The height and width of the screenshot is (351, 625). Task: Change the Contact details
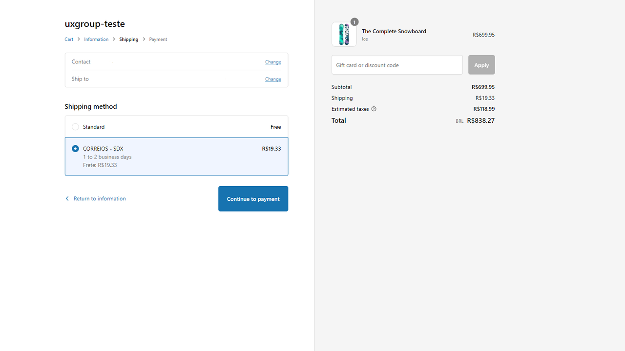tap(273, 62)
